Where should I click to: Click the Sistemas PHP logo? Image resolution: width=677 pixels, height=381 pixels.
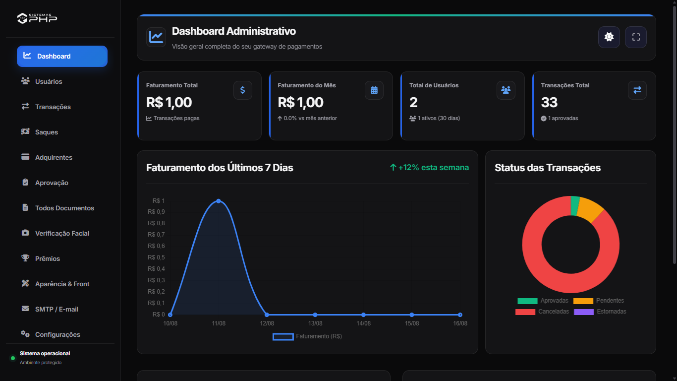pos(37,18)
